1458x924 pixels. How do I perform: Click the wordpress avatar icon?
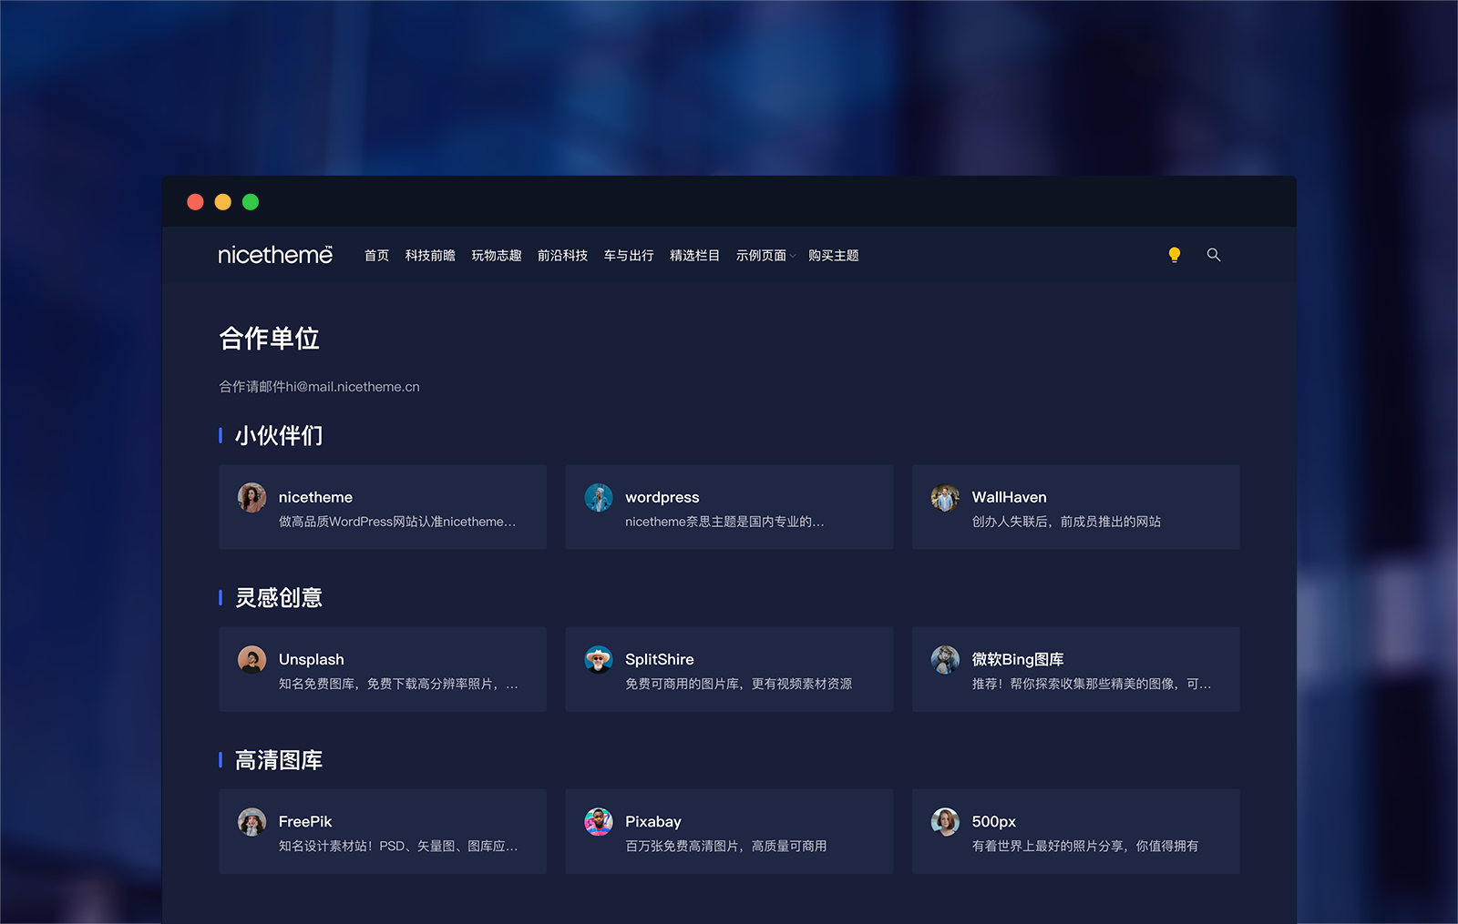coord(598,498)
